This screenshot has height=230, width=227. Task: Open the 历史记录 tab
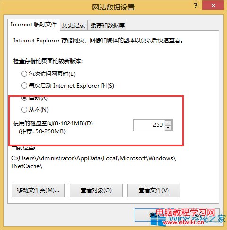point(74,25)
